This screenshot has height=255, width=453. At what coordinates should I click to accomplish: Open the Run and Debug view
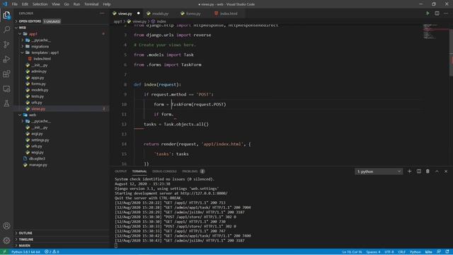pyautogui.click(x=6, y=59)
